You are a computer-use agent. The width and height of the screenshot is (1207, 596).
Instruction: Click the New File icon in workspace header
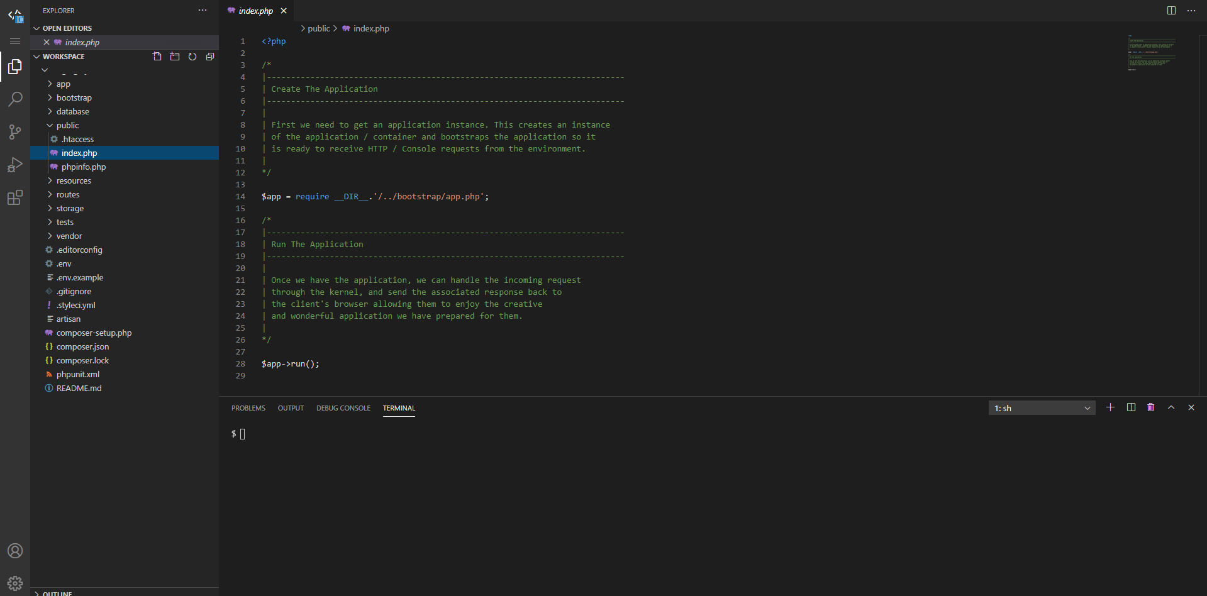pyautogui.click(x=157, y=57)
